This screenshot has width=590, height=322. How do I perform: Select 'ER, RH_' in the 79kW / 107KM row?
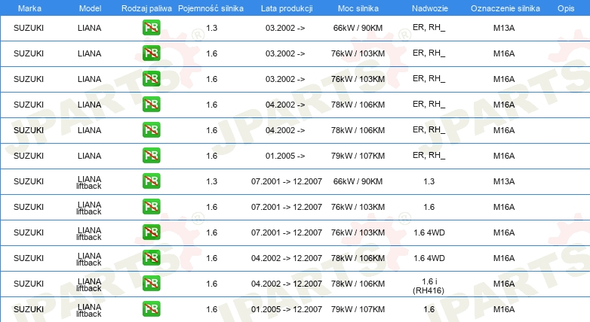(x=429, y=156)
